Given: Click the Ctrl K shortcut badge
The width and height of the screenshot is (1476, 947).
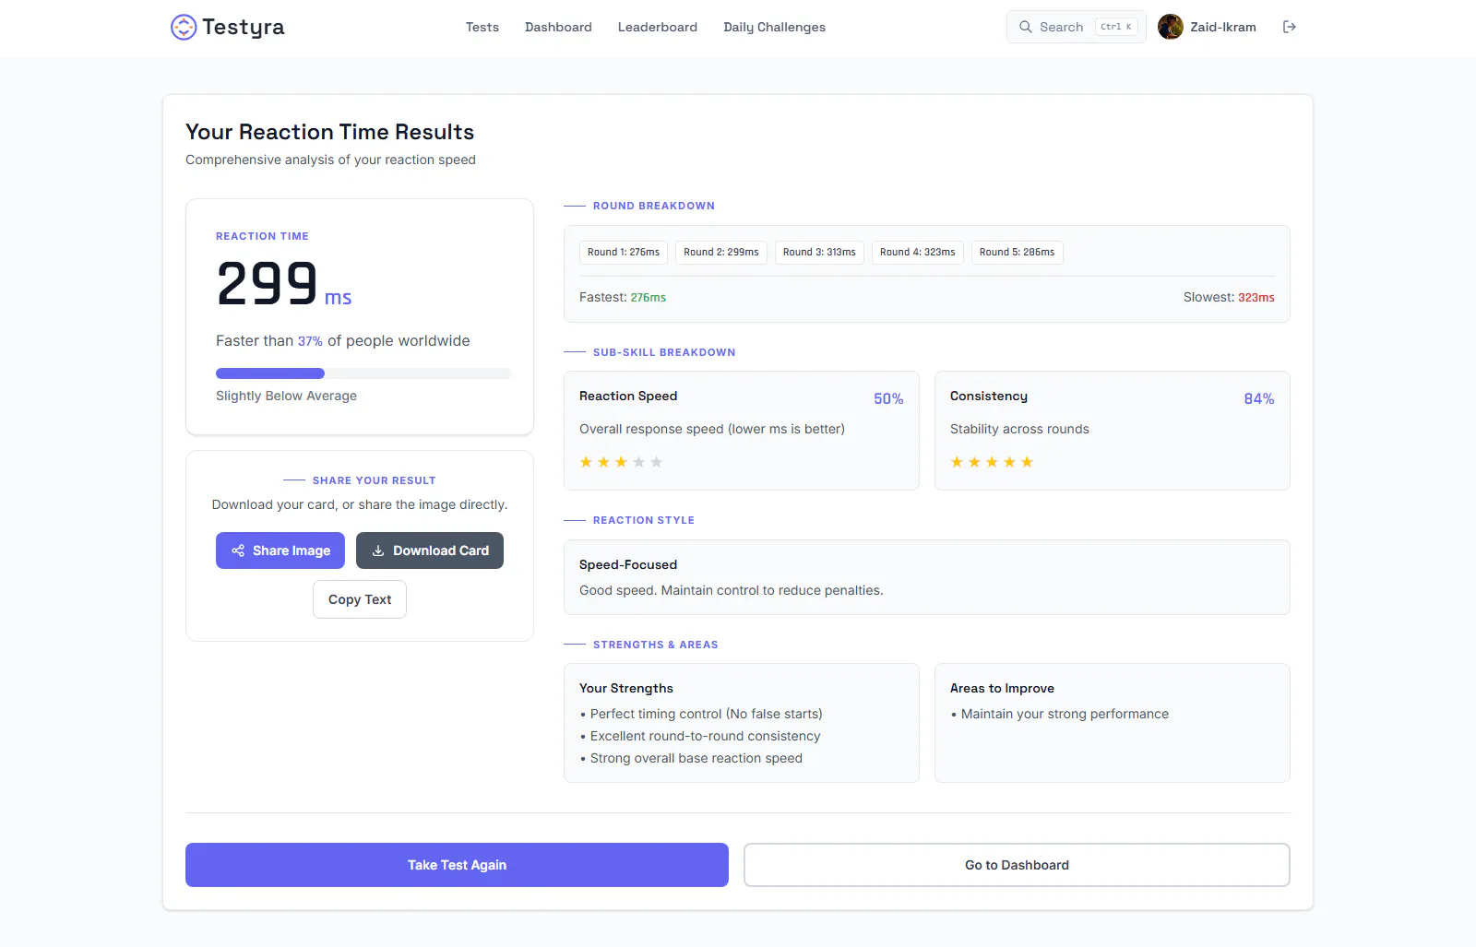Looking at the screenshot, I should (x=1116, y=27).
